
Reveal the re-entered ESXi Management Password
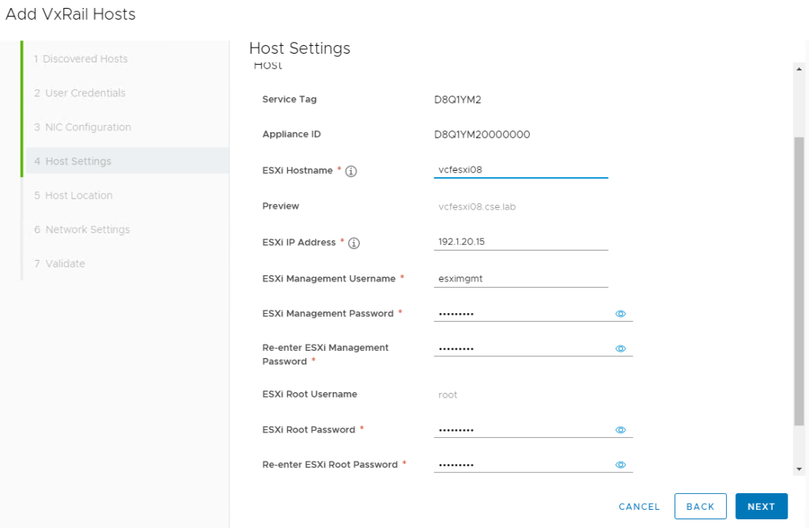point(621,349)
